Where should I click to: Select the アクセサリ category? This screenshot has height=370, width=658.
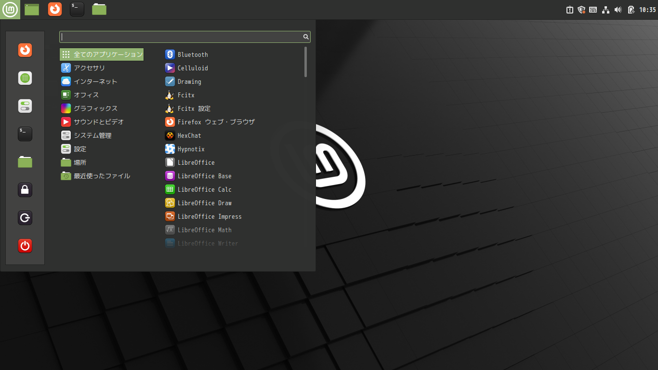tap(102, 68)
